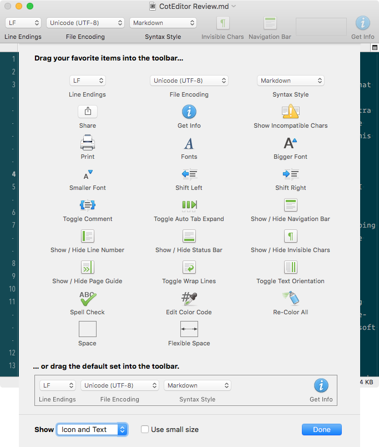The image size is (379, 447).
Task: Click the empty toolbar placeholder box
Action: [x=321, y=27]
